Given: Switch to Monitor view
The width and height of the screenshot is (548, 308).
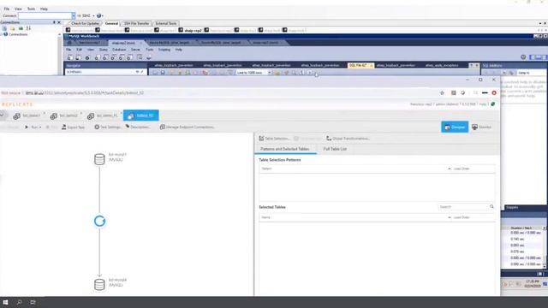Looking at the screenshot, I should click(481, 127).
